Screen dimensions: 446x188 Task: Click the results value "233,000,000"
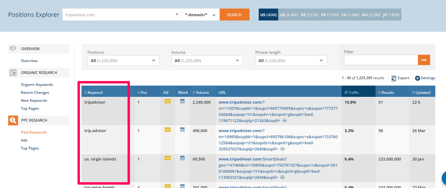(x=390, y=159)
